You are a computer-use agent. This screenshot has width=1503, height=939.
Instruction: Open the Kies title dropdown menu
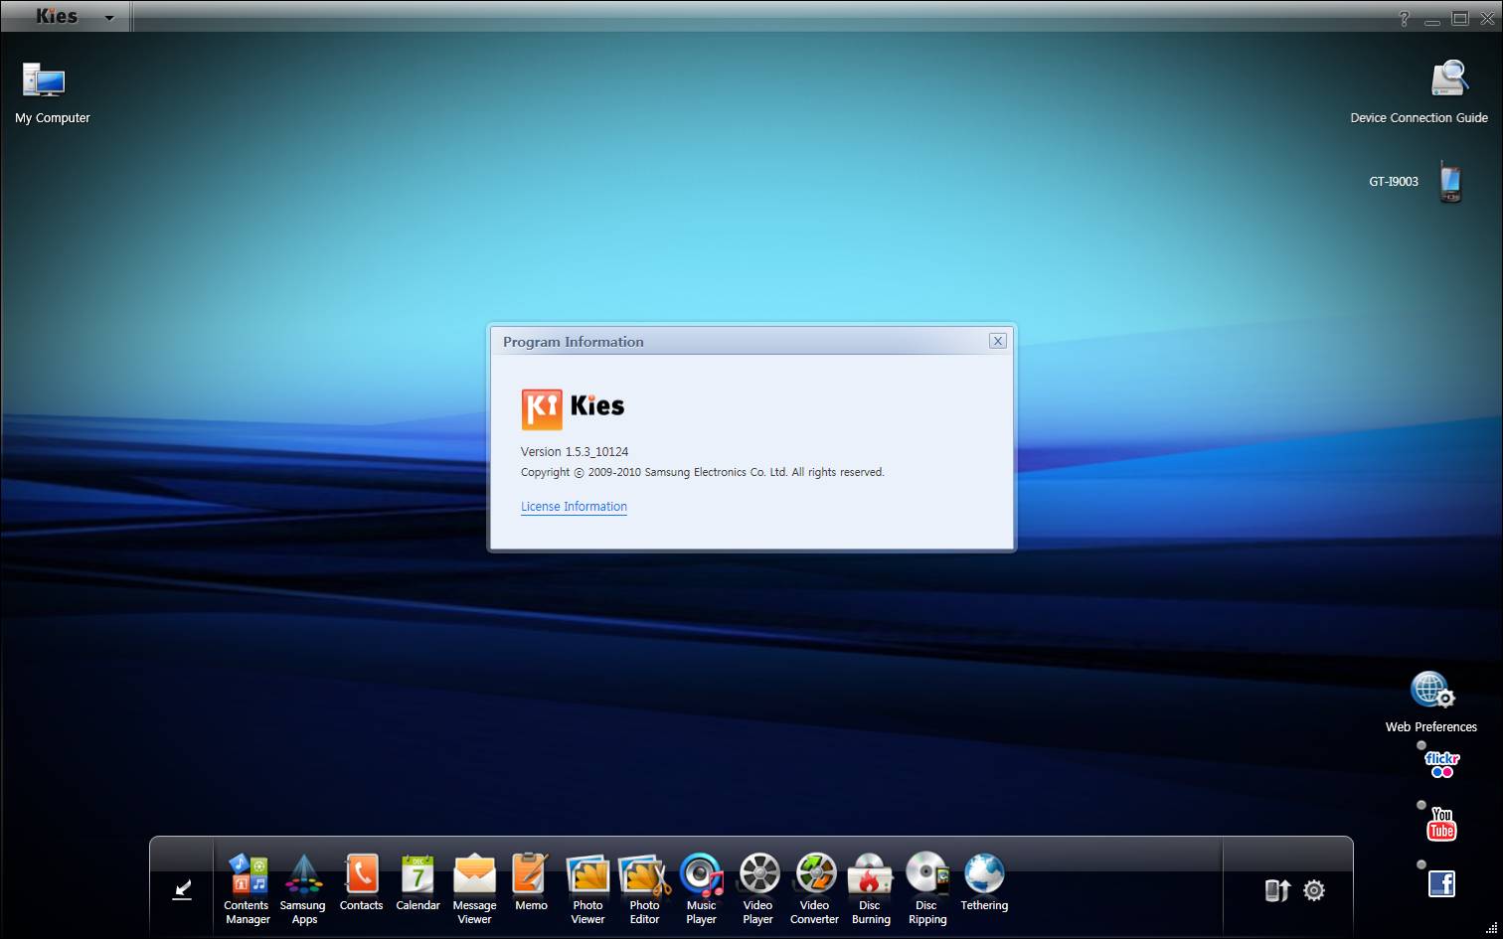[x=109, y=18]
